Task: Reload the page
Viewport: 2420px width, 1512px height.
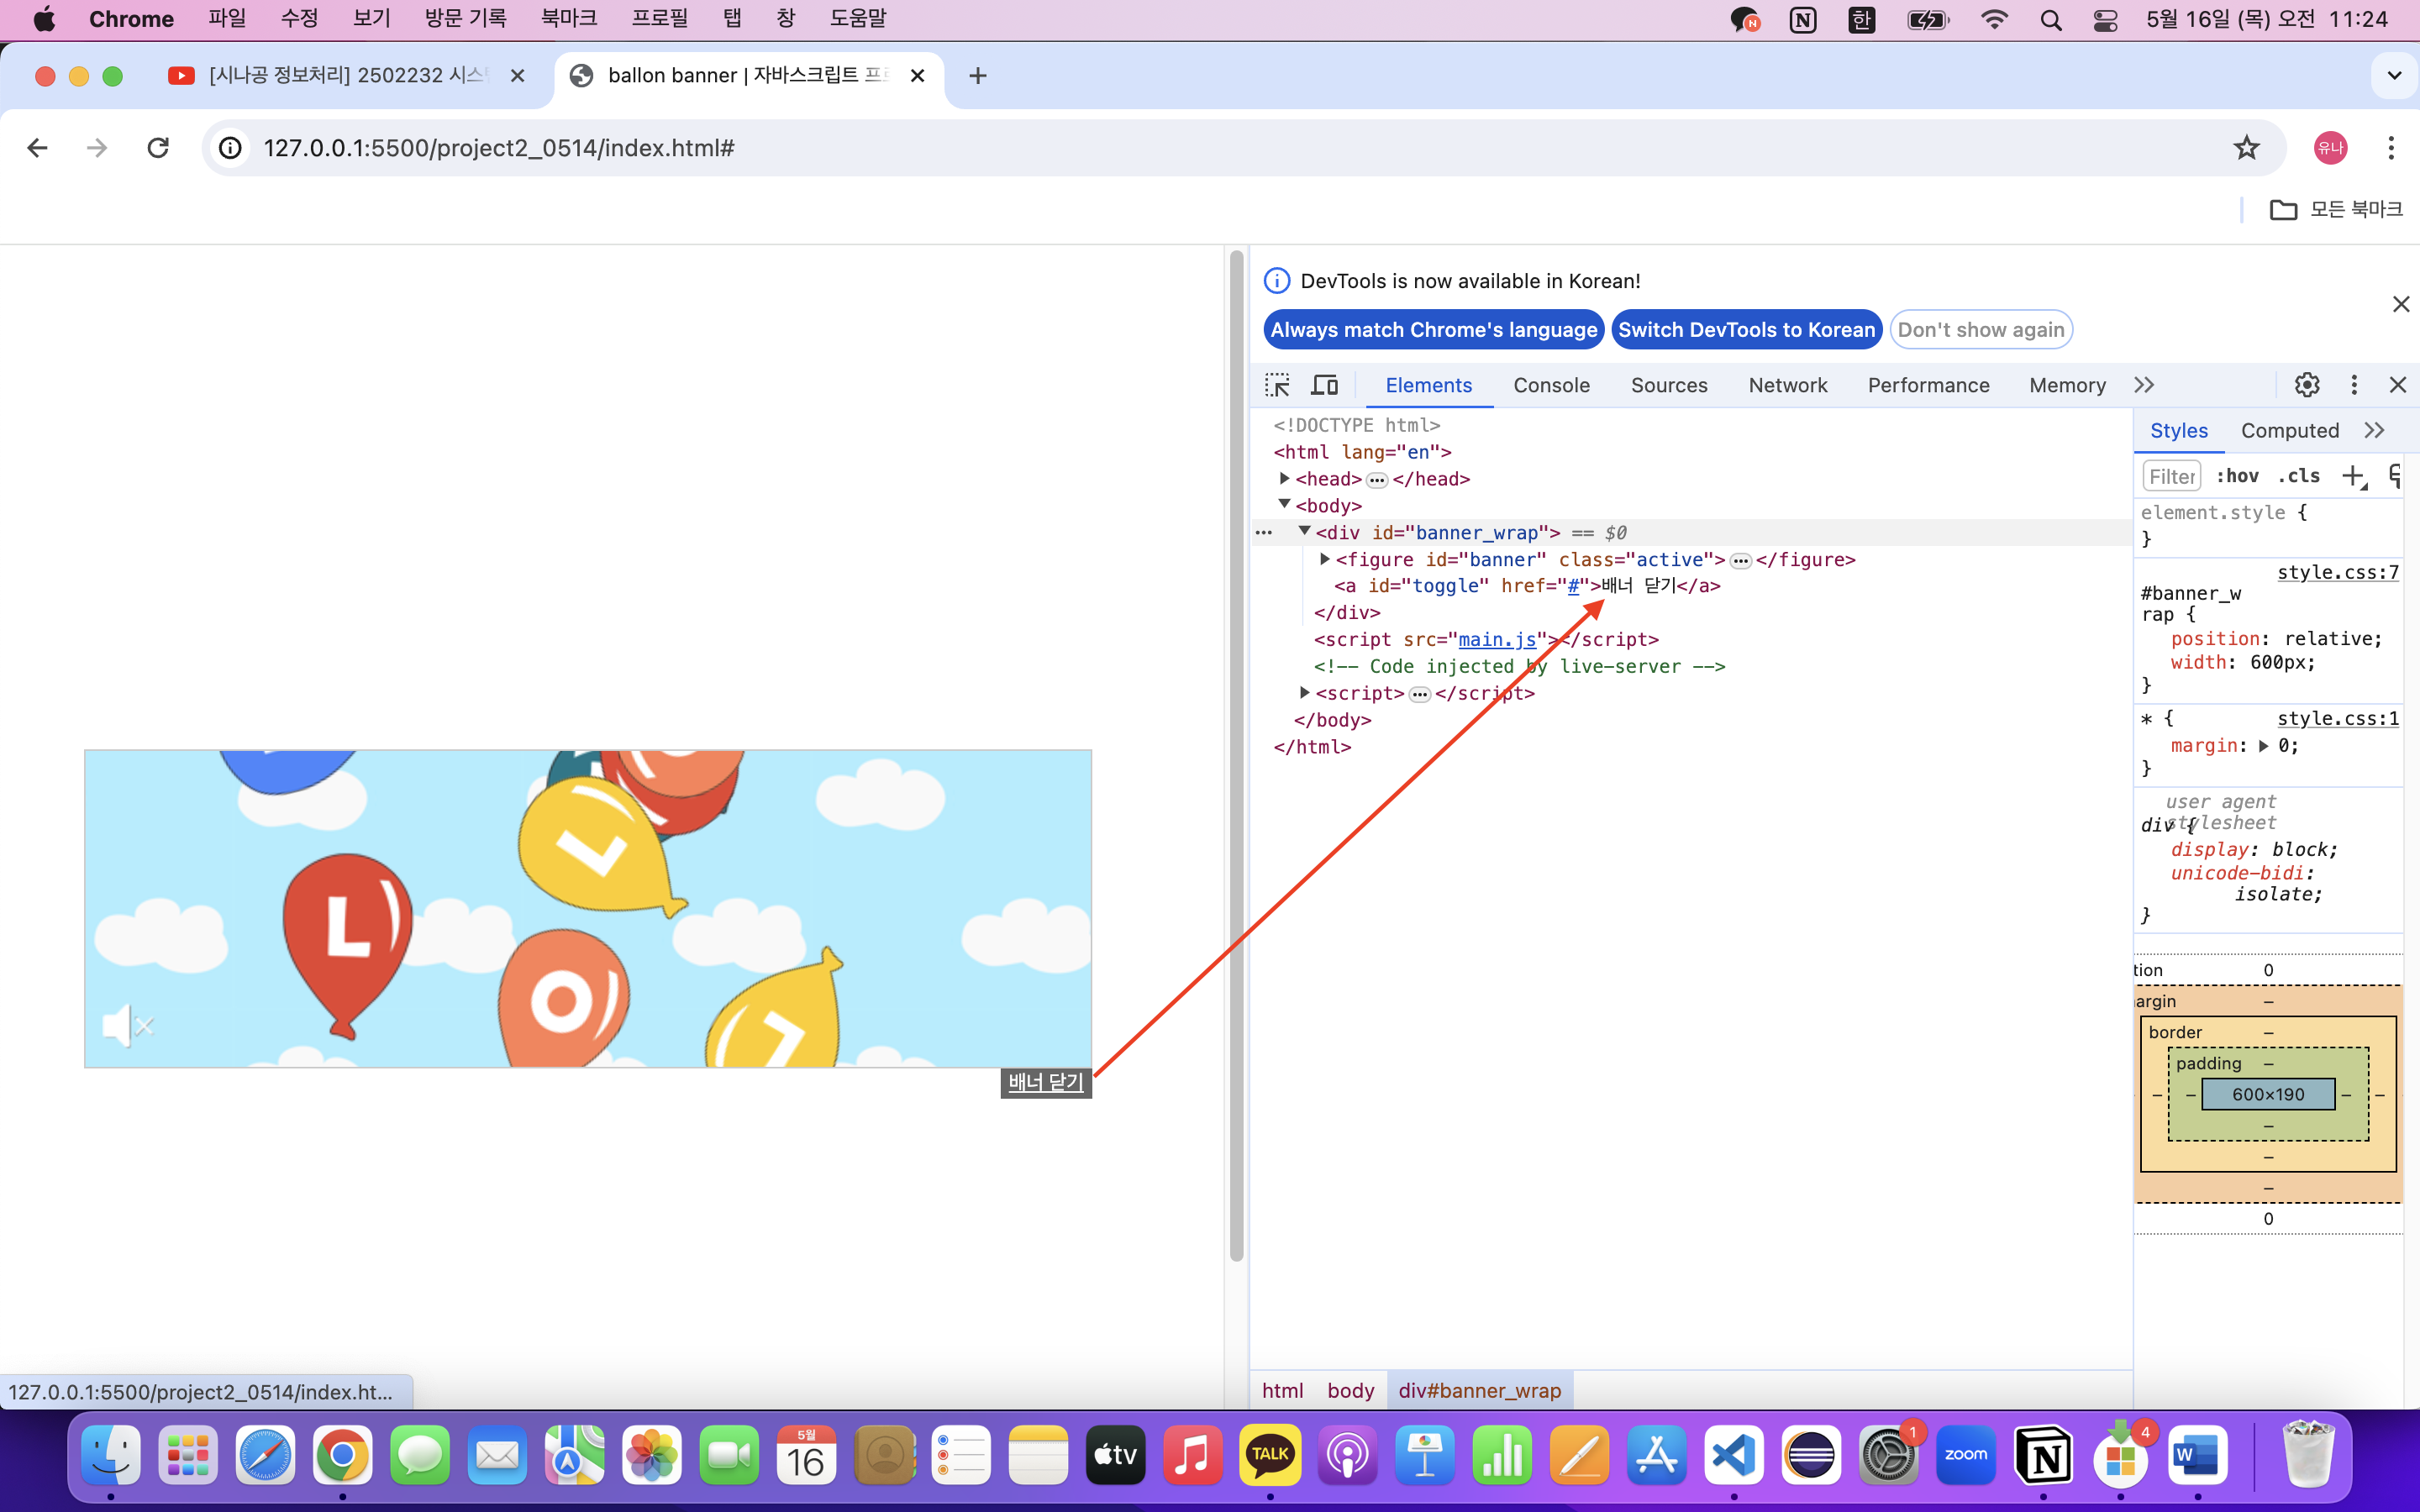Action: [158, 148]
